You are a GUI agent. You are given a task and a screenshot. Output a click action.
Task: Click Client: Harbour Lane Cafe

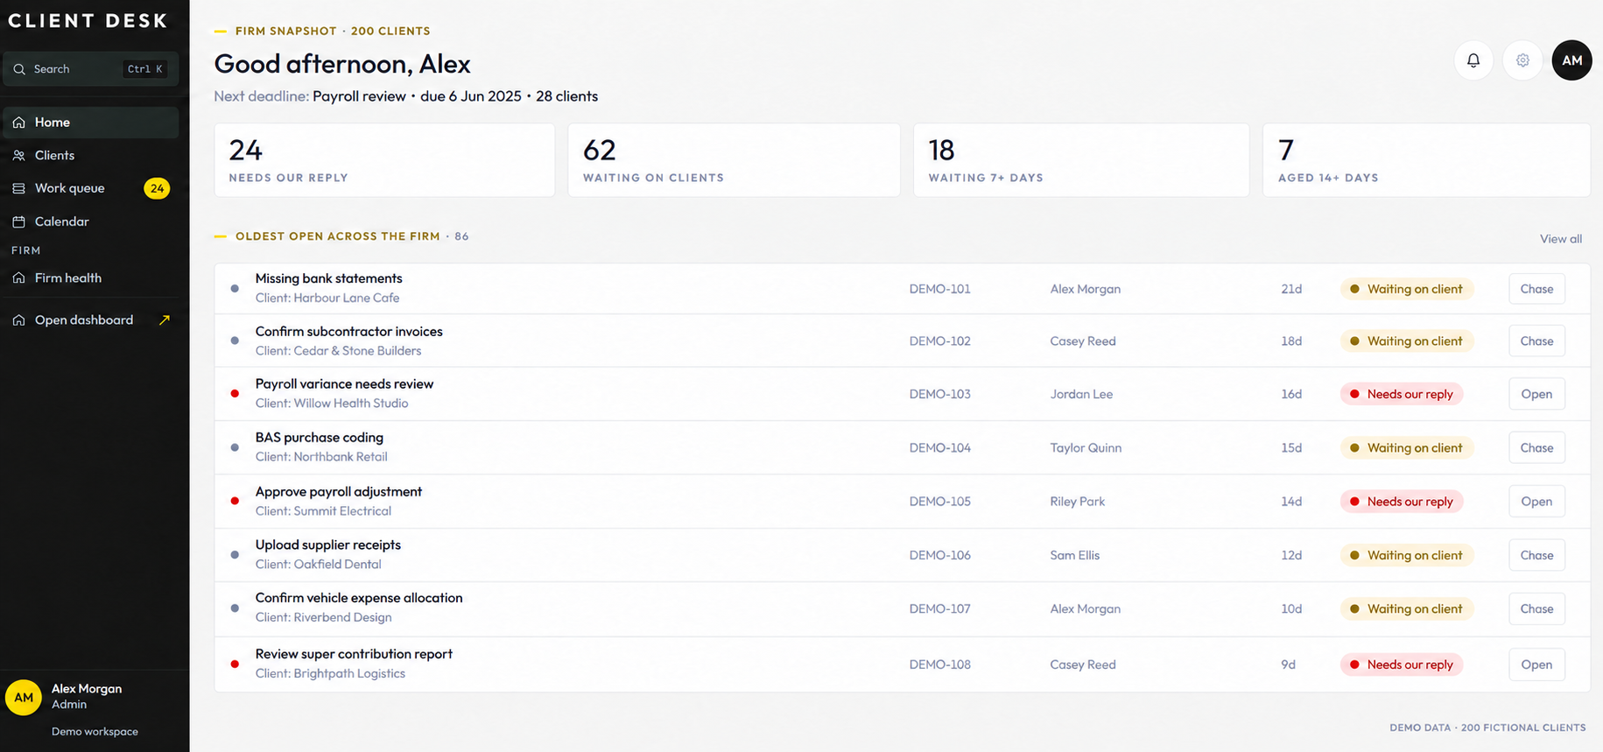[327, 298]
